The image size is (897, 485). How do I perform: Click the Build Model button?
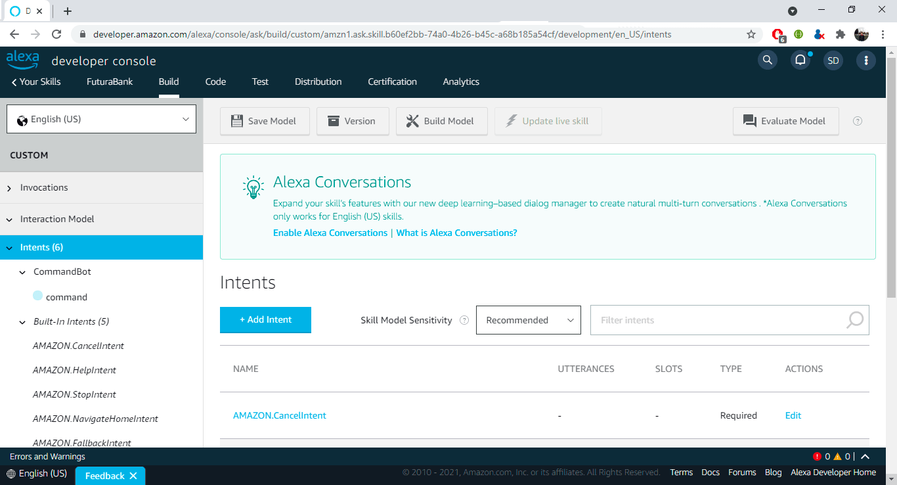point(441,121)
